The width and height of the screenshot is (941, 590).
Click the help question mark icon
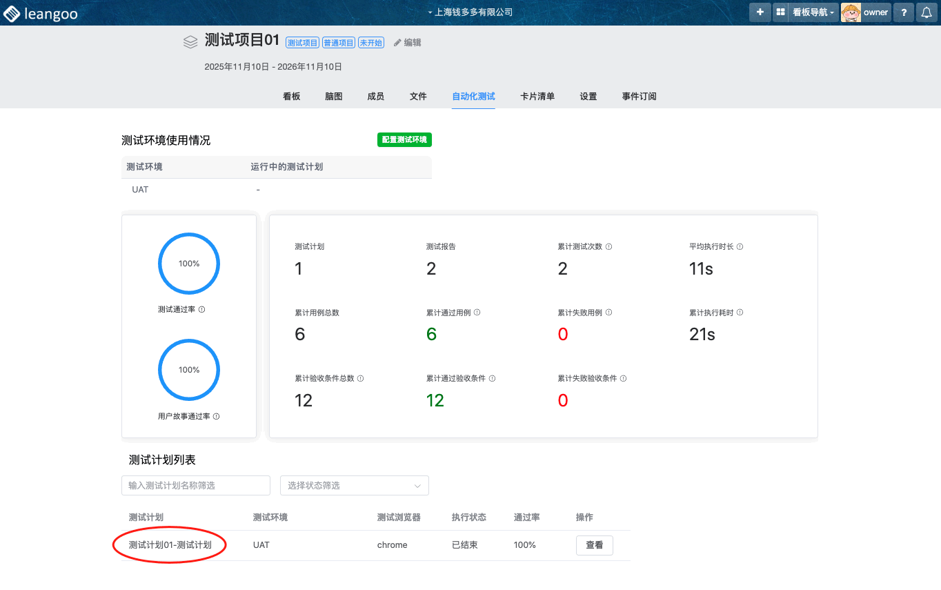point(904,12)
